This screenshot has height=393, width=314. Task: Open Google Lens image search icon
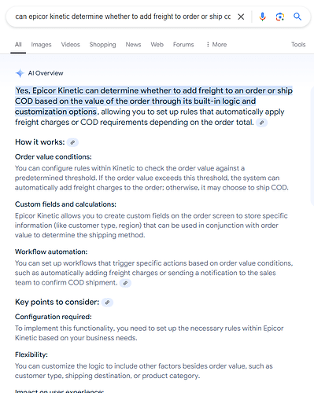[280, 17]
